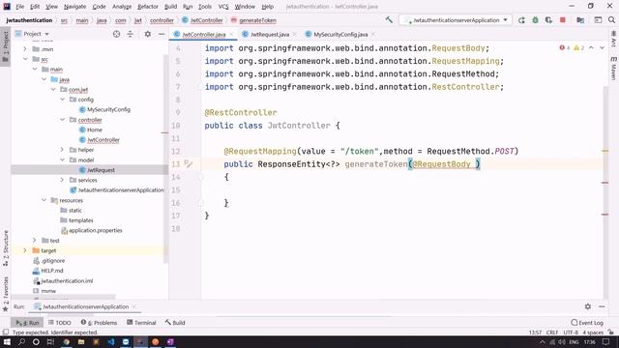Switch to the MySecurityConfig.java tab
The width and height of the screenshot is (619, 348).
340,35
